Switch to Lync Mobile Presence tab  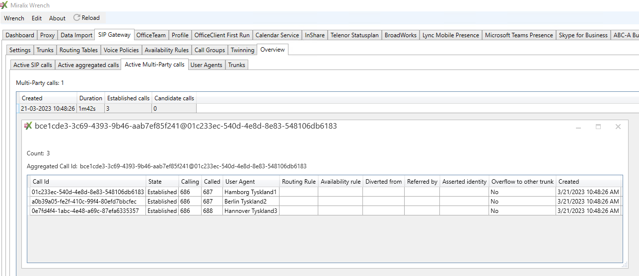[451, 35]
